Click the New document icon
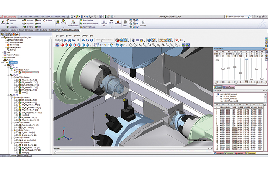Viewport: 268px width, 172px height. 72,16
